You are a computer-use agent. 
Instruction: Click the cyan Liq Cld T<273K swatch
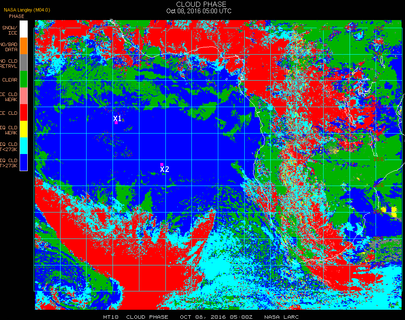tap(23, 146)
